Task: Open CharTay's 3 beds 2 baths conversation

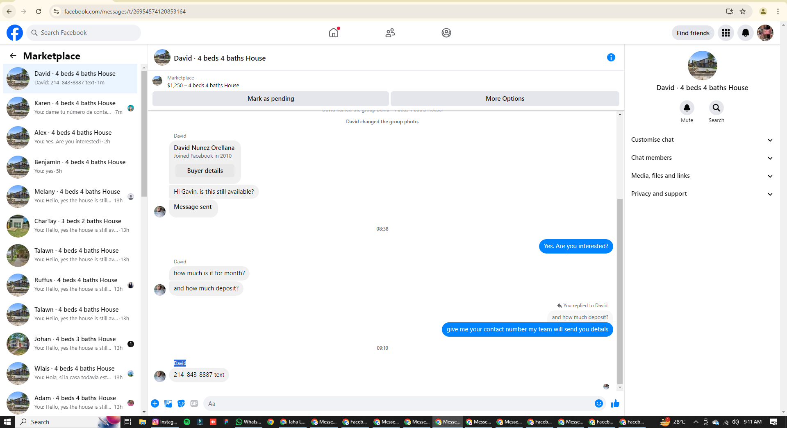Action: click(71, 226)
